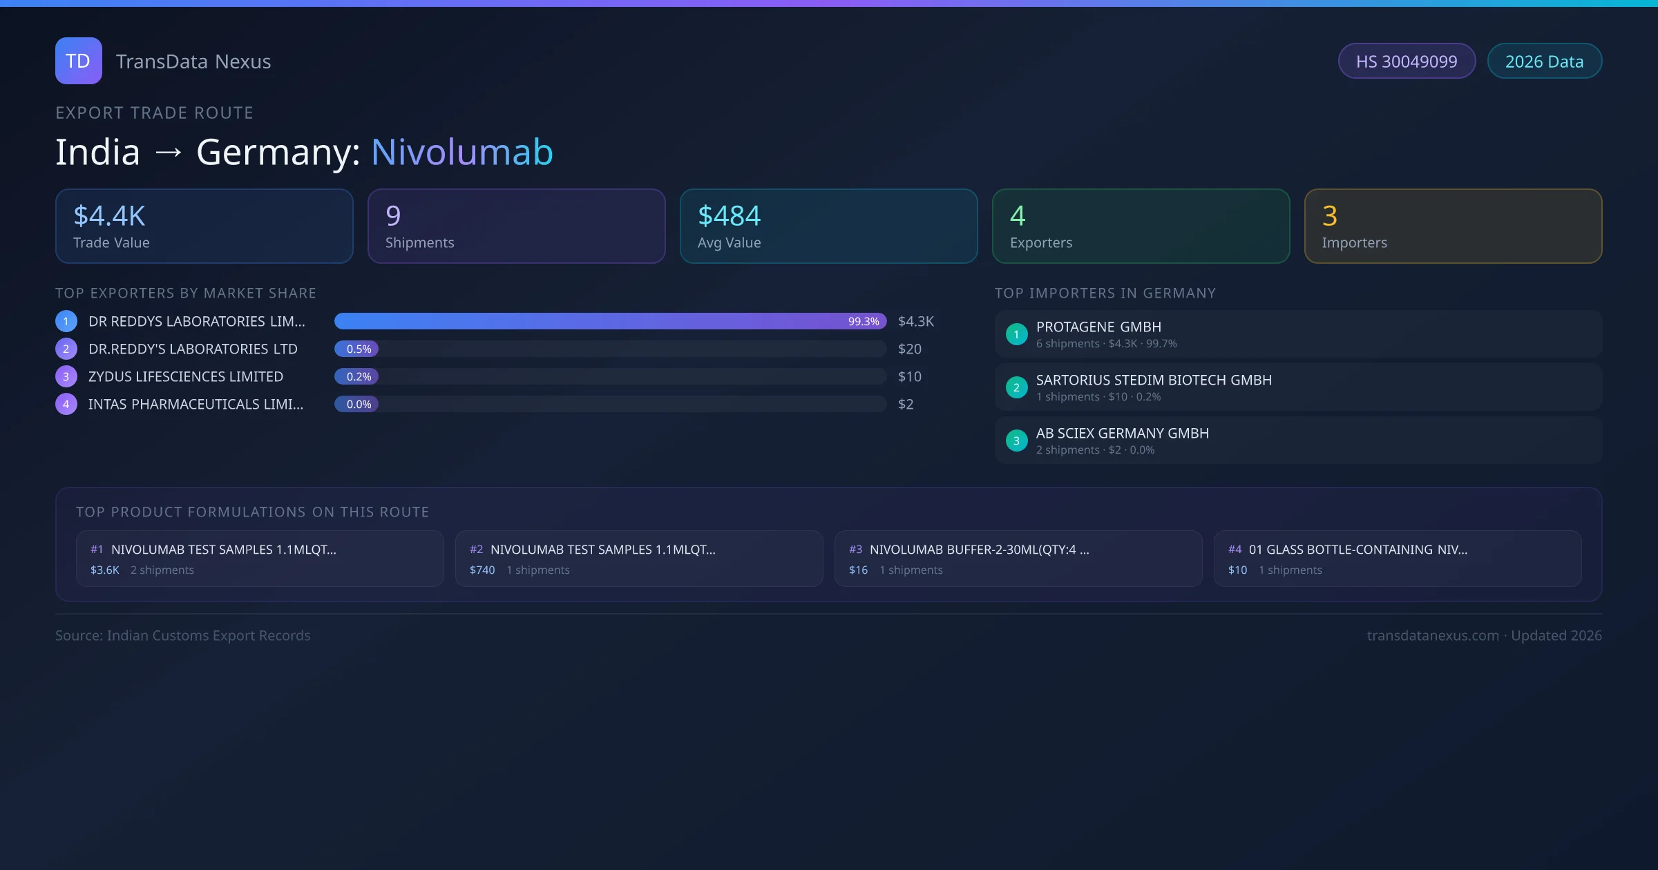Click rank 2 badge beside DR.REDDY'S LABORATORIES LTD
Image resolution: width=1658 pixels, height=870 pixels.
[x=66, y=349]
